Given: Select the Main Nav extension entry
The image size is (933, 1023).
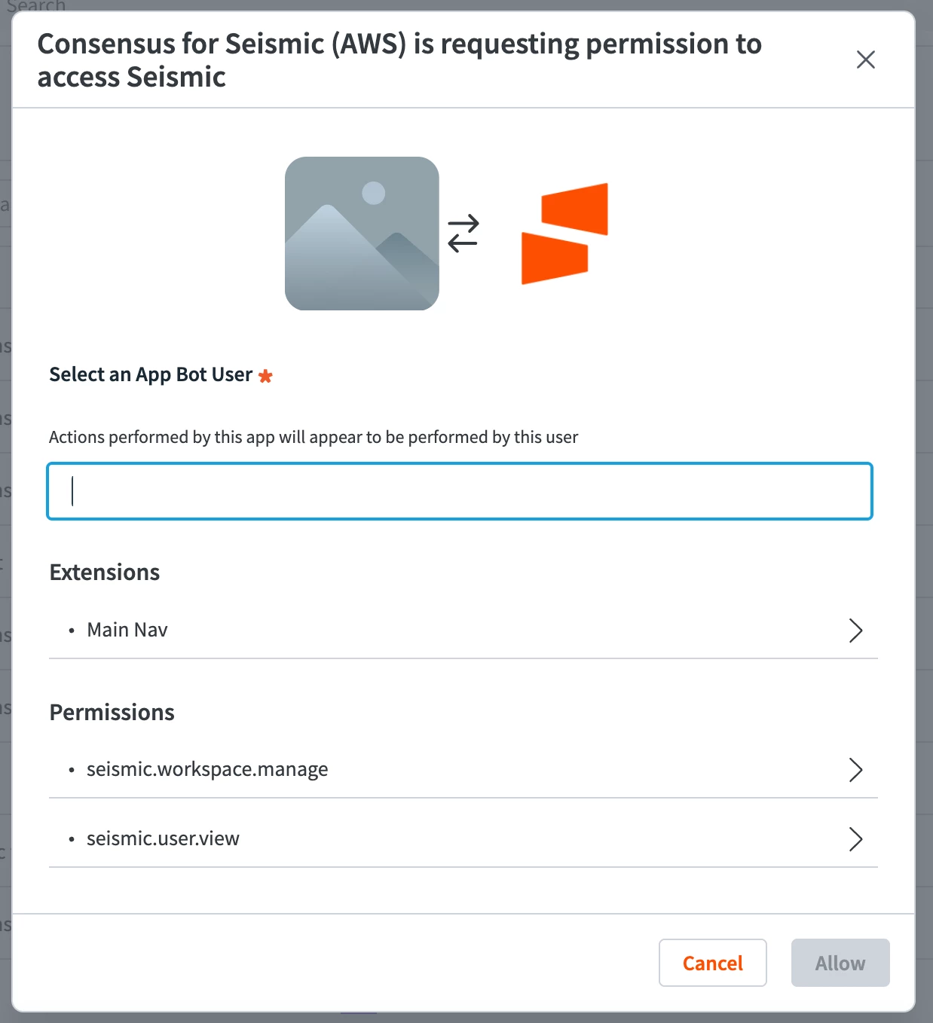Looking at the screenshot, I should coord(127,630).
